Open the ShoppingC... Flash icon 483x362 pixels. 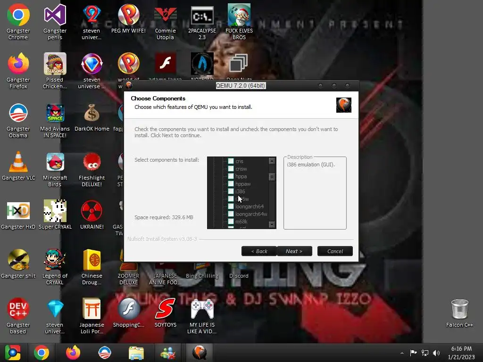[128, 313]
